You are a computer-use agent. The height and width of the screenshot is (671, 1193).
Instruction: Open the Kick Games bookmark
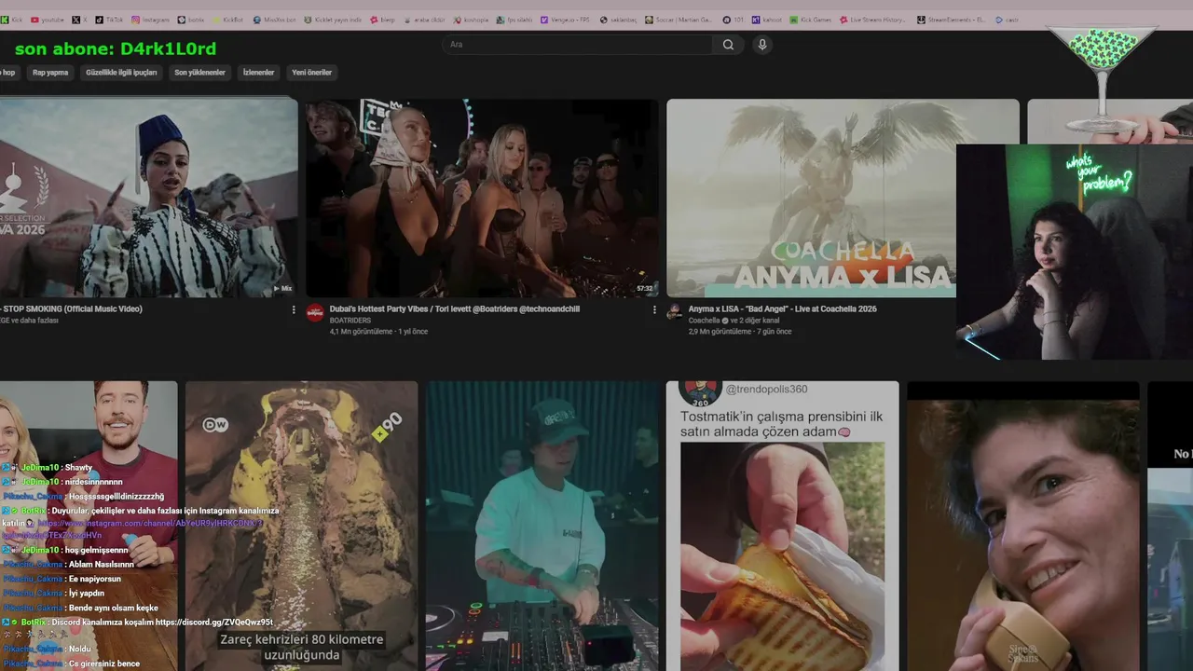pos(810,20)
